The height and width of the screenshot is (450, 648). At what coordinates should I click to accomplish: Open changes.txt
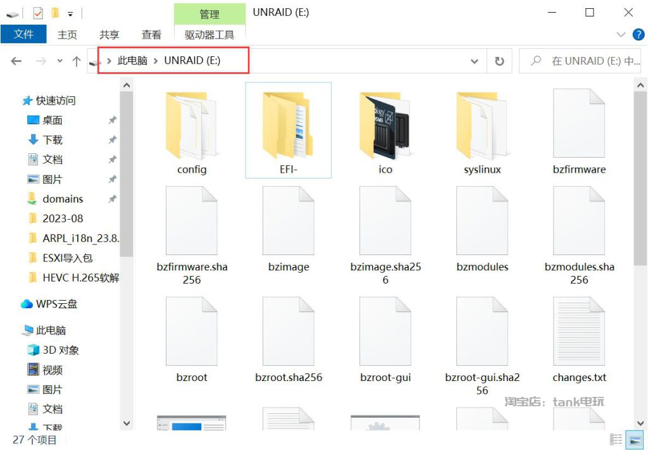(x=578, y=329)
